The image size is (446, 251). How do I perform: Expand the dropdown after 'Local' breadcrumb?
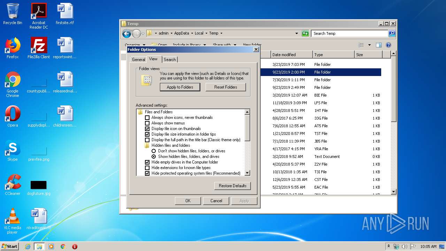(x=206, y=33)
